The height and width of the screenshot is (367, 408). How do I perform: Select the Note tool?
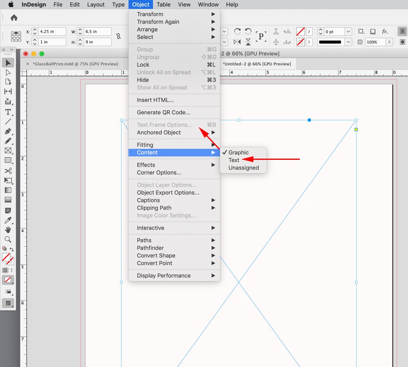pyautogui.click(x=8, y=211)
